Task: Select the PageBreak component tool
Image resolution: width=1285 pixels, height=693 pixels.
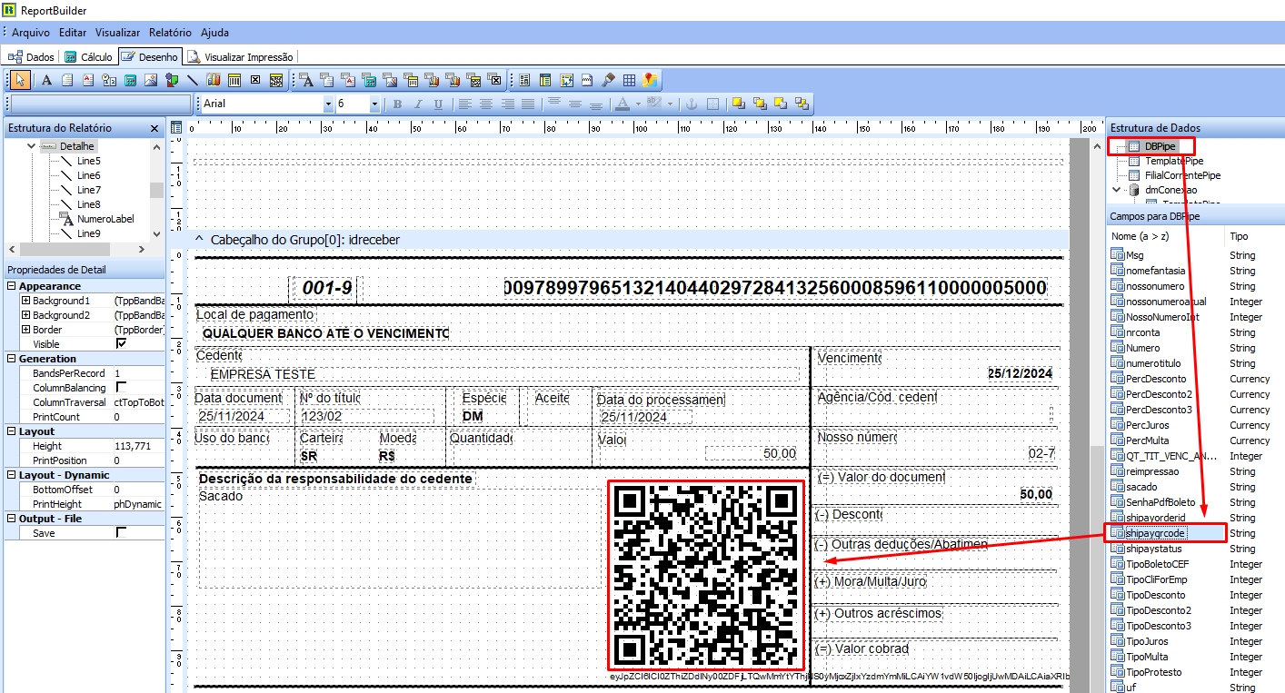Action: (x=587, y=80)
